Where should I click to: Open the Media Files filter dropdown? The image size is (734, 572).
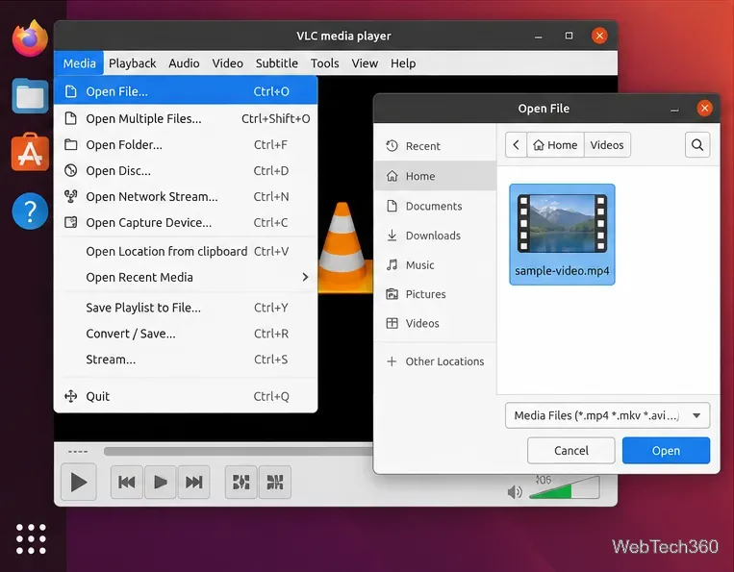[607, 415]
